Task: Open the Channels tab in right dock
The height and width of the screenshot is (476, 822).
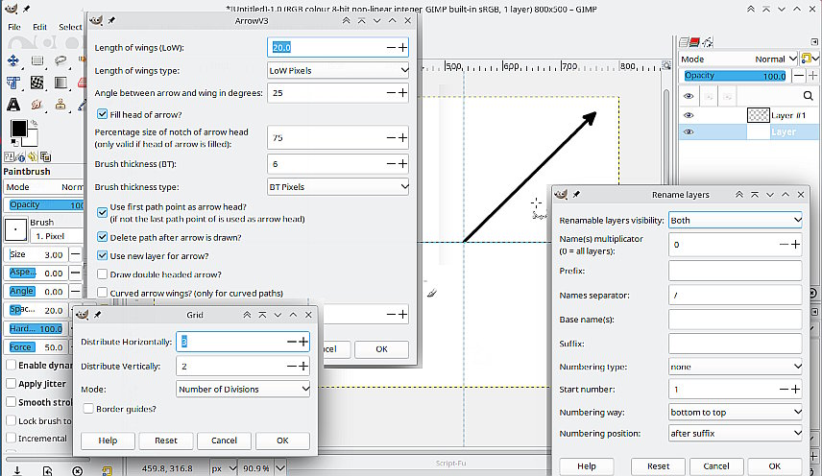Action: tap(695, 42)
